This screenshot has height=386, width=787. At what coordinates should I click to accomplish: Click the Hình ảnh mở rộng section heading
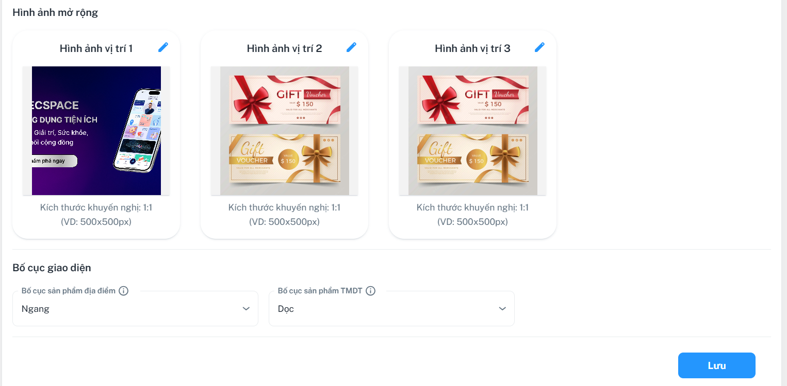[55, 12]
